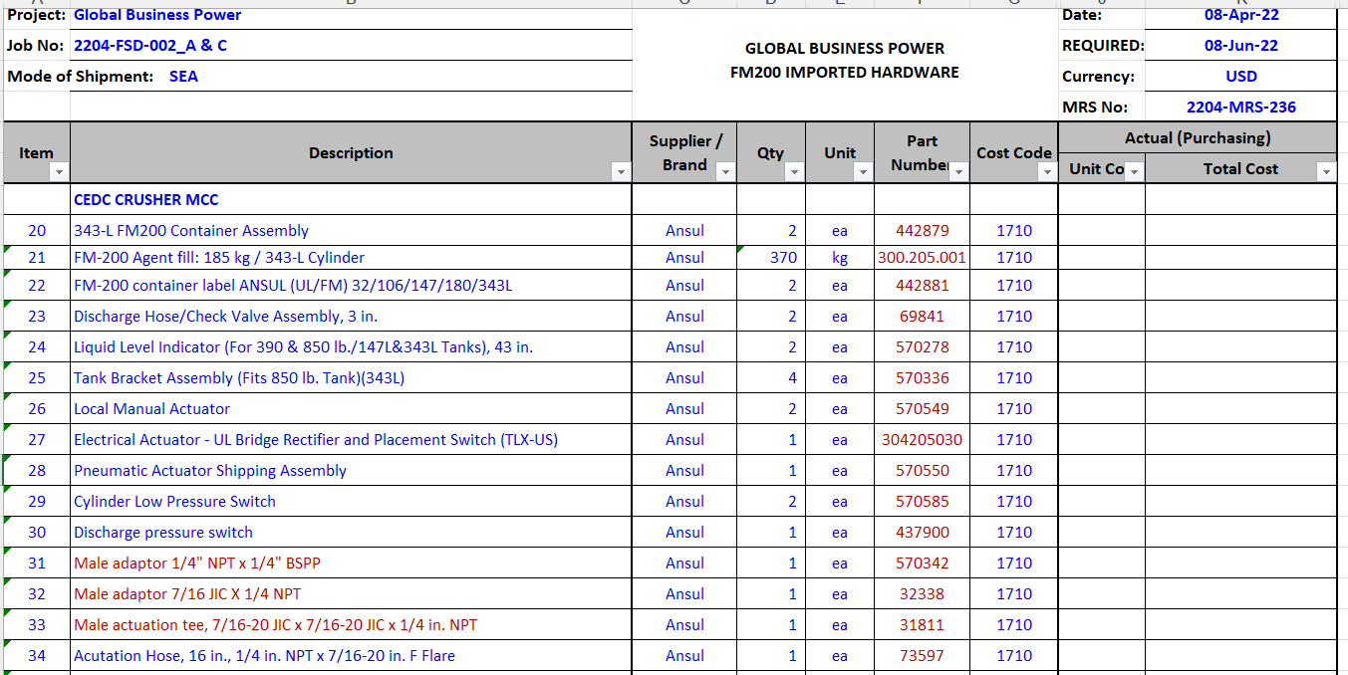Screen dimensions: 1348x675
Task: Open the Qty column filter dropdown
Action: click(x=794, y=172)
